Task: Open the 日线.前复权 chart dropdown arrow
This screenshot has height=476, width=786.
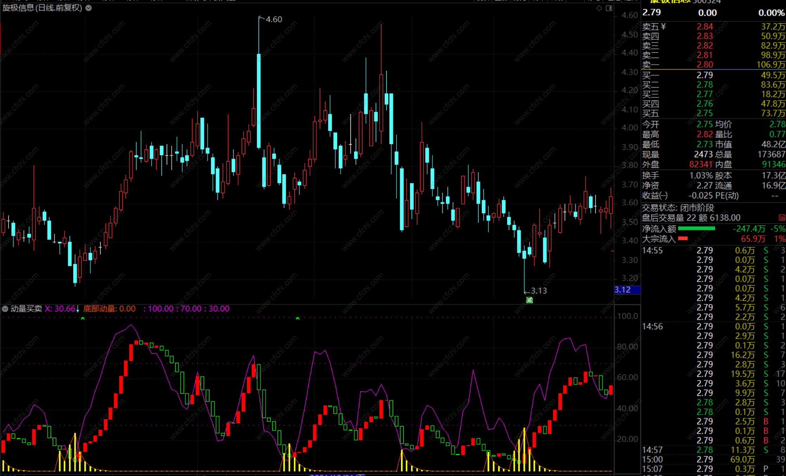Action: (x=89, y=8)
